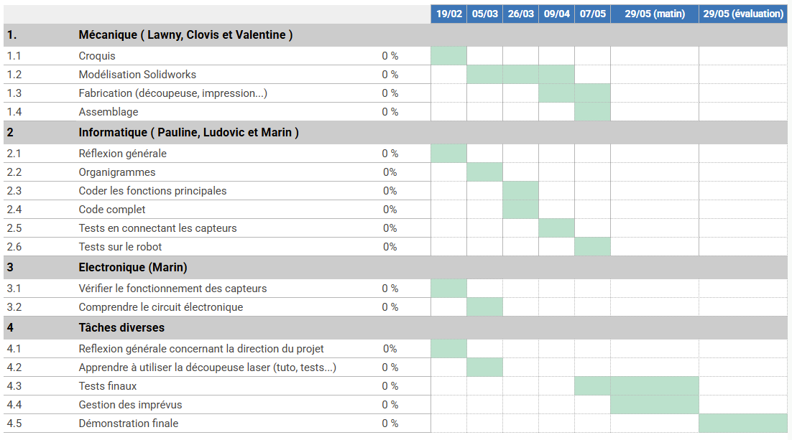Select the 29/05 (évaluation) column header
792x440 pixels.
click(743, 14)
